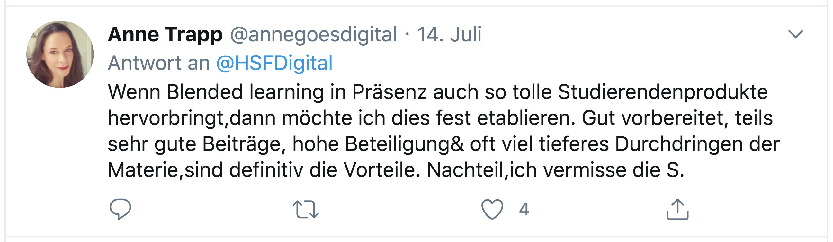
Task: Click the "Anne Trapp" display name
Action: pyautogui.click(x=165, y=34)
